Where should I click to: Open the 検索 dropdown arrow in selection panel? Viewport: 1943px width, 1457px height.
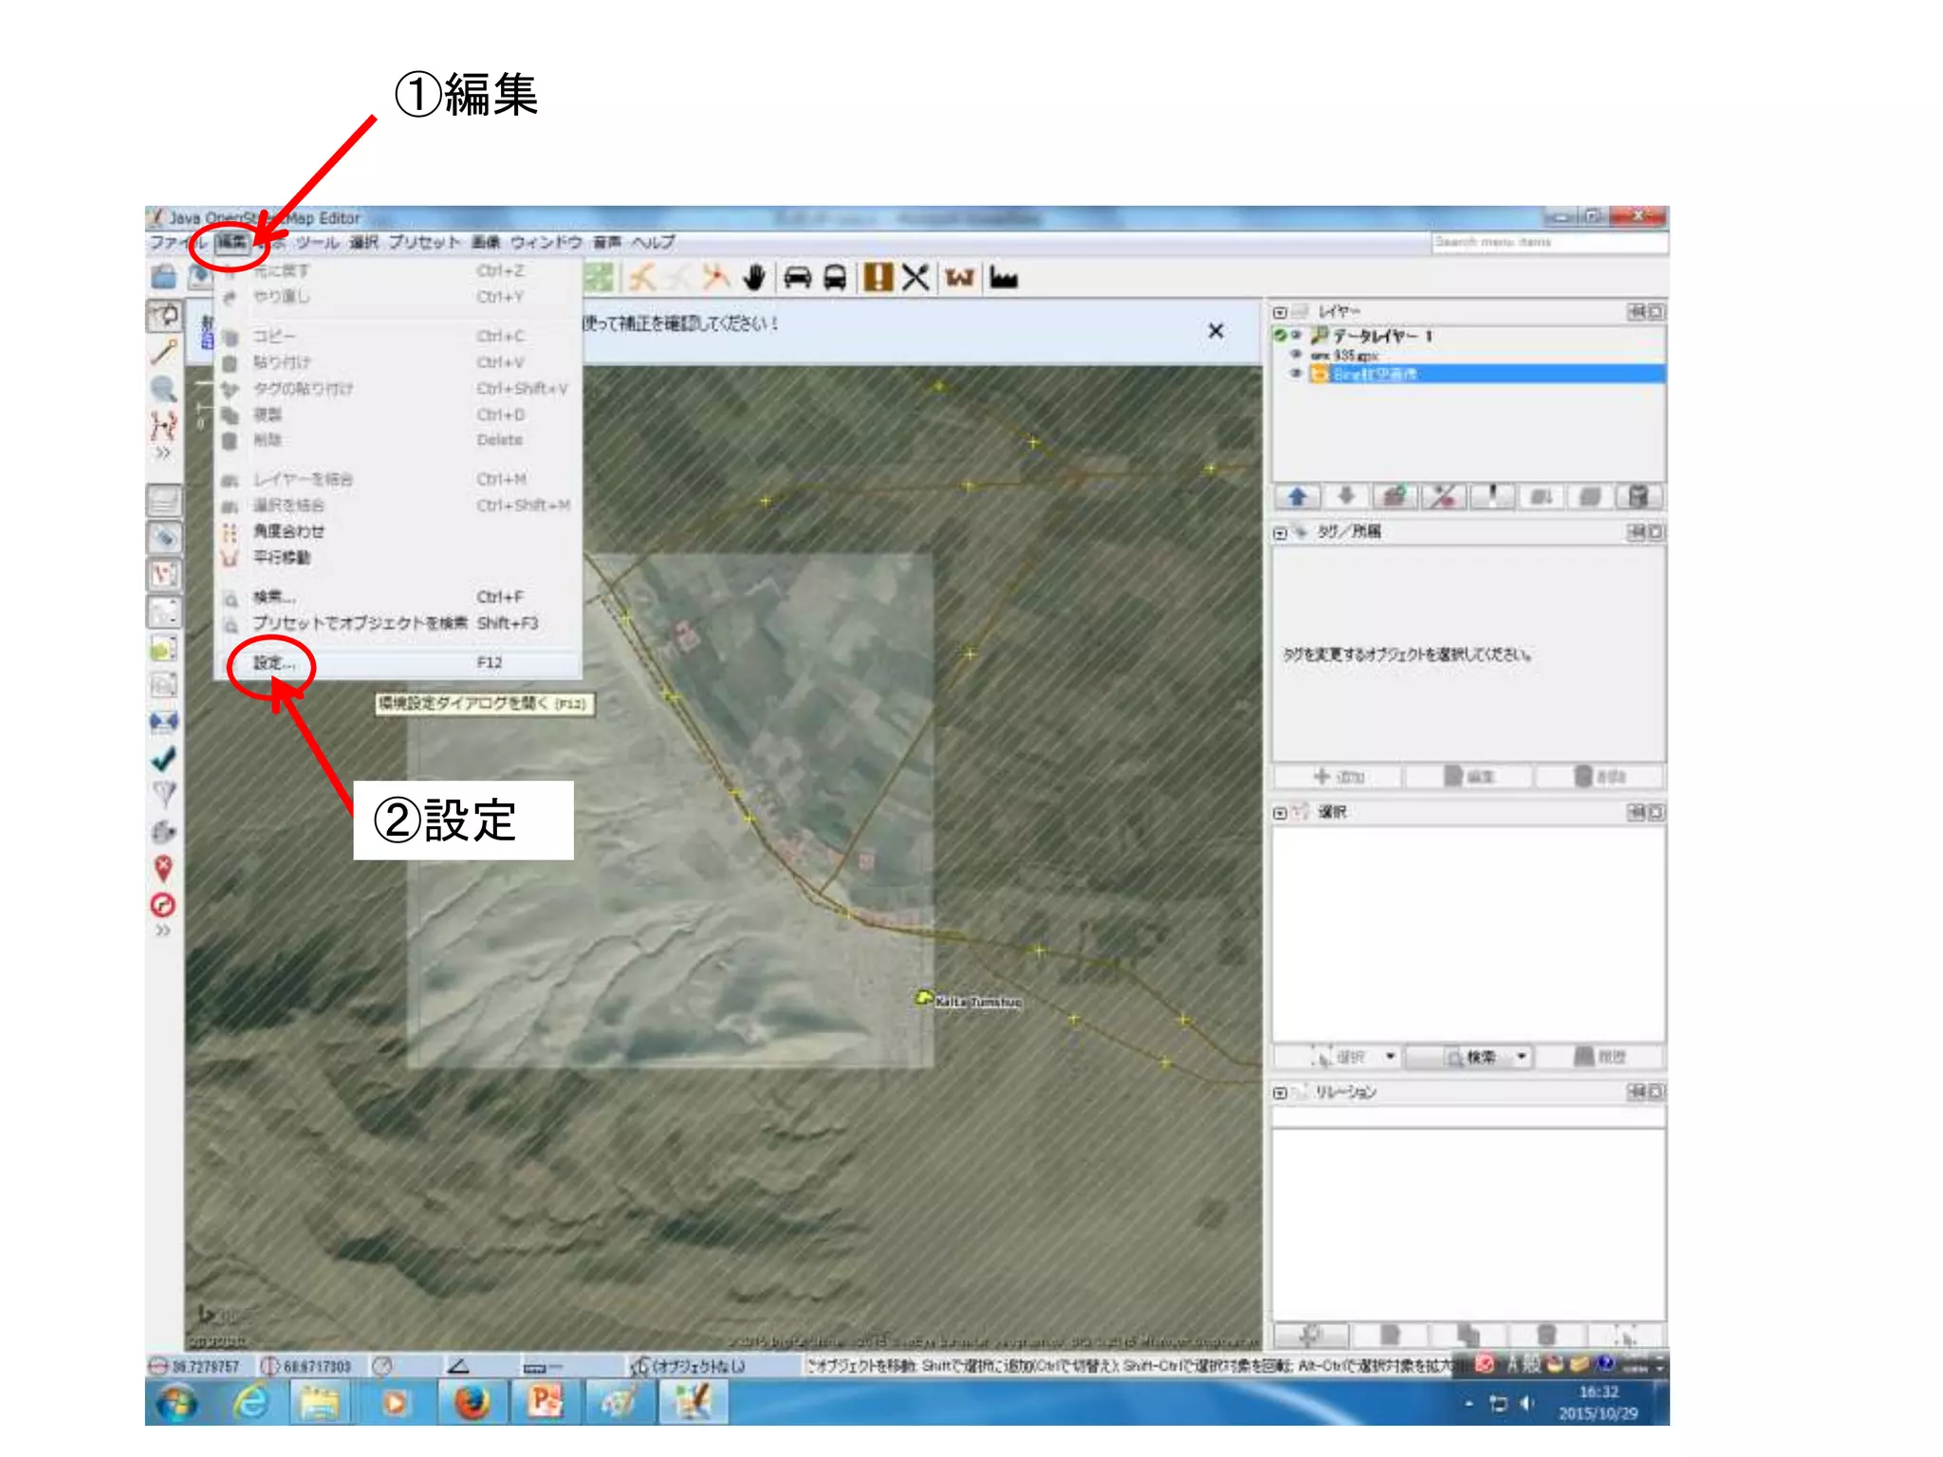[x=1521, y=1056]
